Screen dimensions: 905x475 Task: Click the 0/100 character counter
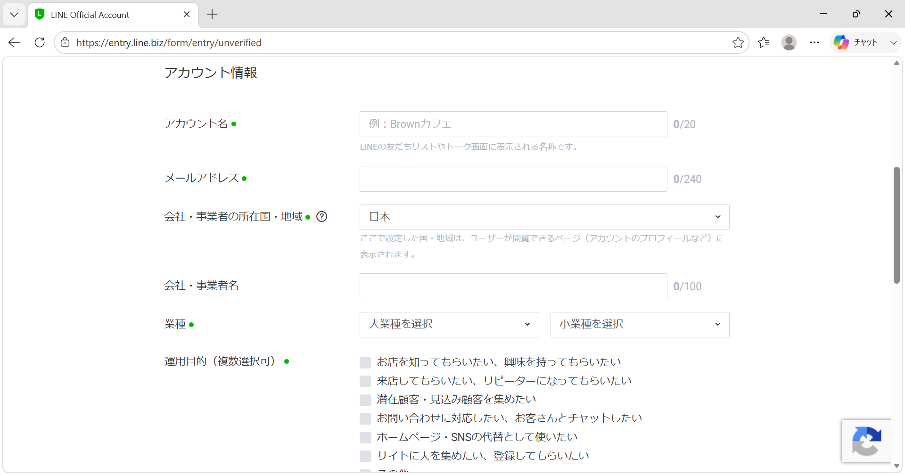click(x=687, y=287)
